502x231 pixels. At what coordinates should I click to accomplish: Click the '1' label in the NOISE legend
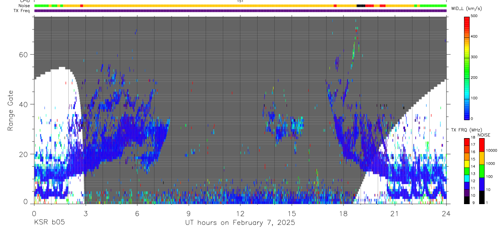coord(487,202)
